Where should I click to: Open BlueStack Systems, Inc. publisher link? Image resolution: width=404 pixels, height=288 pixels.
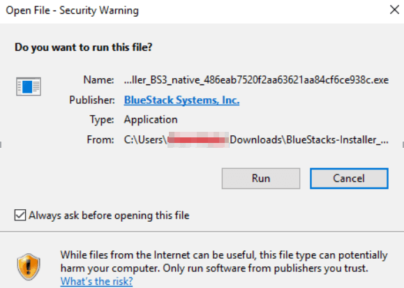(181, 100)
